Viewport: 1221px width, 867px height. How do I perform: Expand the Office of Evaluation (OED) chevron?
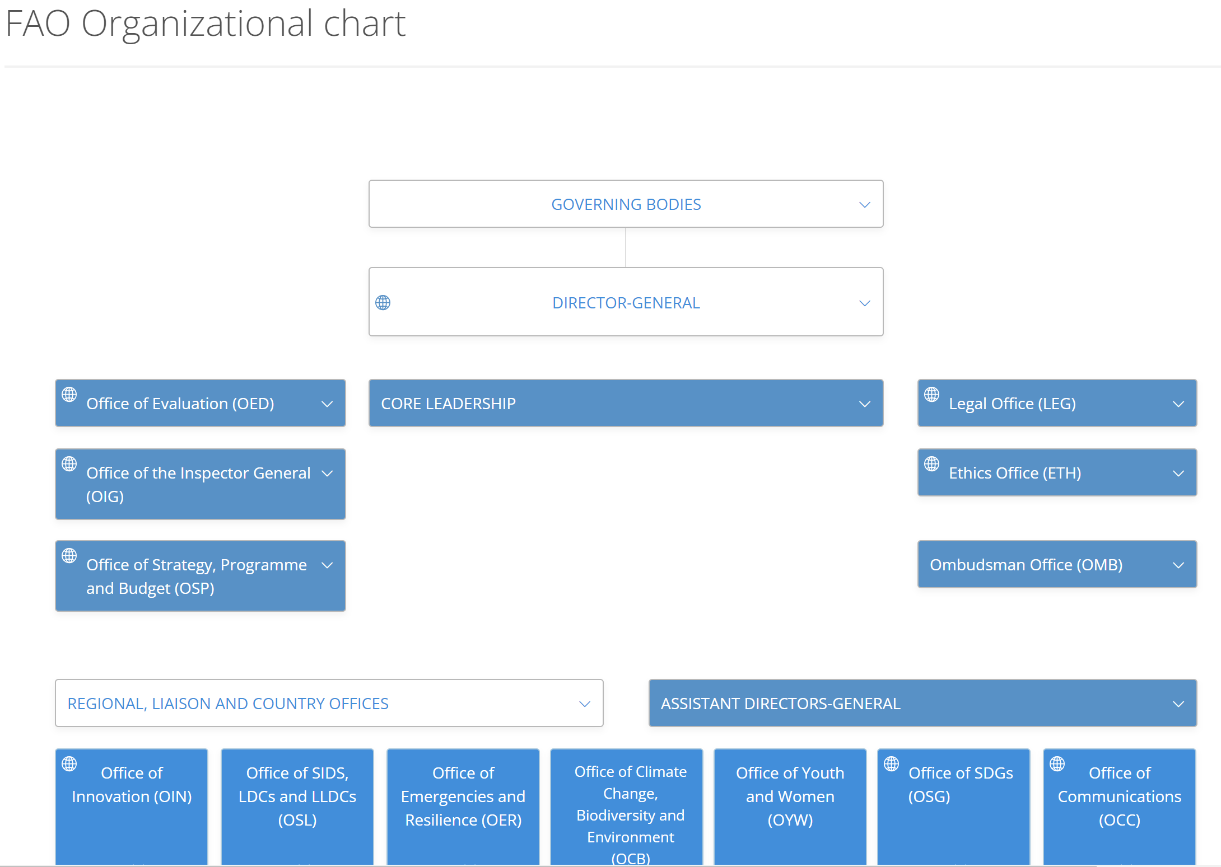point(327,404)
